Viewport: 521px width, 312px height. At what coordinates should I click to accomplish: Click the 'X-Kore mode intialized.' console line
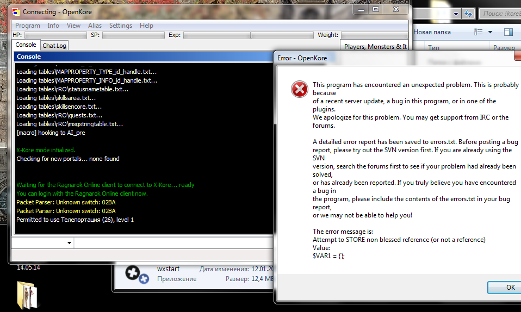click(46, 150)
